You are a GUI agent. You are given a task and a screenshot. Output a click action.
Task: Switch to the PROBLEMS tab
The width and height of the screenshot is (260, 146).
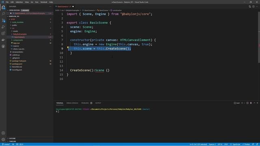click(x=85, y=103)
